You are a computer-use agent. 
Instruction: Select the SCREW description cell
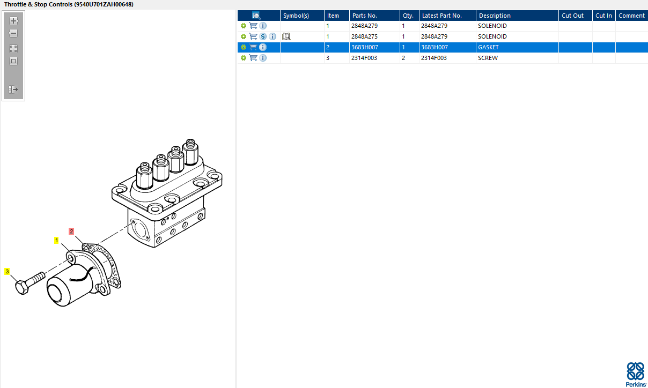pyautogui.click(x=517, y=58)
